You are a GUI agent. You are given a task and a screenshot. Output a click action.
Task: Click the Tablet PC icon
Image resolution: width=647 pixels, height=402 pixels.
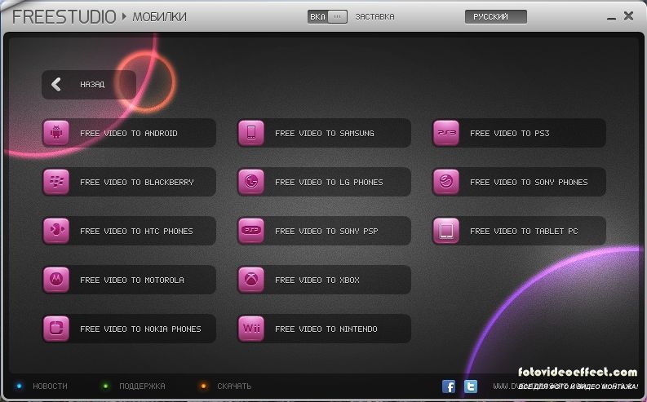point(446,231)
